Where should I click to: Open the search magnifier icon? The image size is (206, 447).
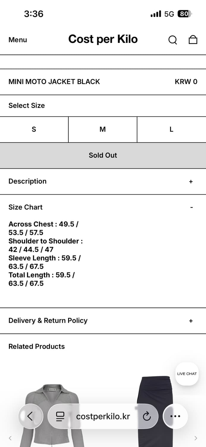(x=172, y=40)
